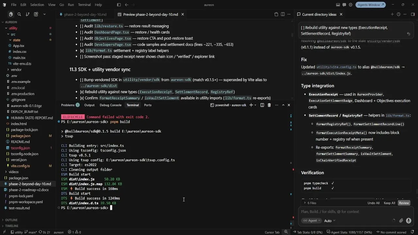The width and height of the screenshot is (418, 235).
Task: Click Keep All changes
Action: pyautogui.click(x=389, y=203)
